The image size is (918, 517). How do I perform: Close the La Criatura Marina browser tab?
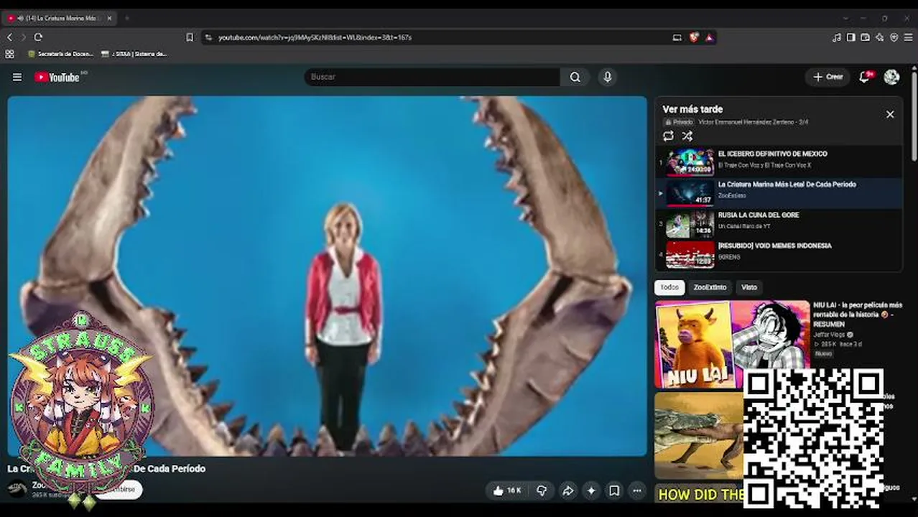pos(109,18)
